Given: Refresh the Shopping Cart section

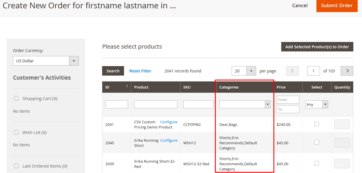Looking at the screenshot, I should (16, 99).
